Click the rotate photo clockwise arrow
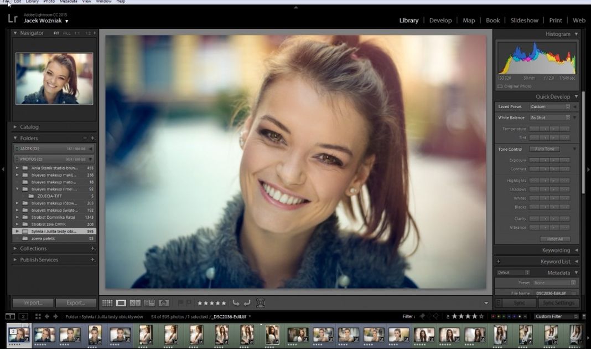The height and width of the screenshot is (349, 591). 246,303
